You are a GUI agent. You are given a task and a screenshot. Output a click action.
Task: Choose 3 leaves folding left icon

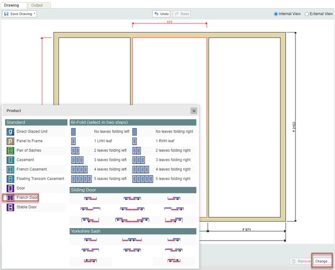coord(77,160)
